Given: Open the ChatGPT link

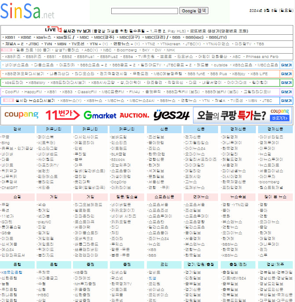Looking at the screenshot, I should 9,188.
